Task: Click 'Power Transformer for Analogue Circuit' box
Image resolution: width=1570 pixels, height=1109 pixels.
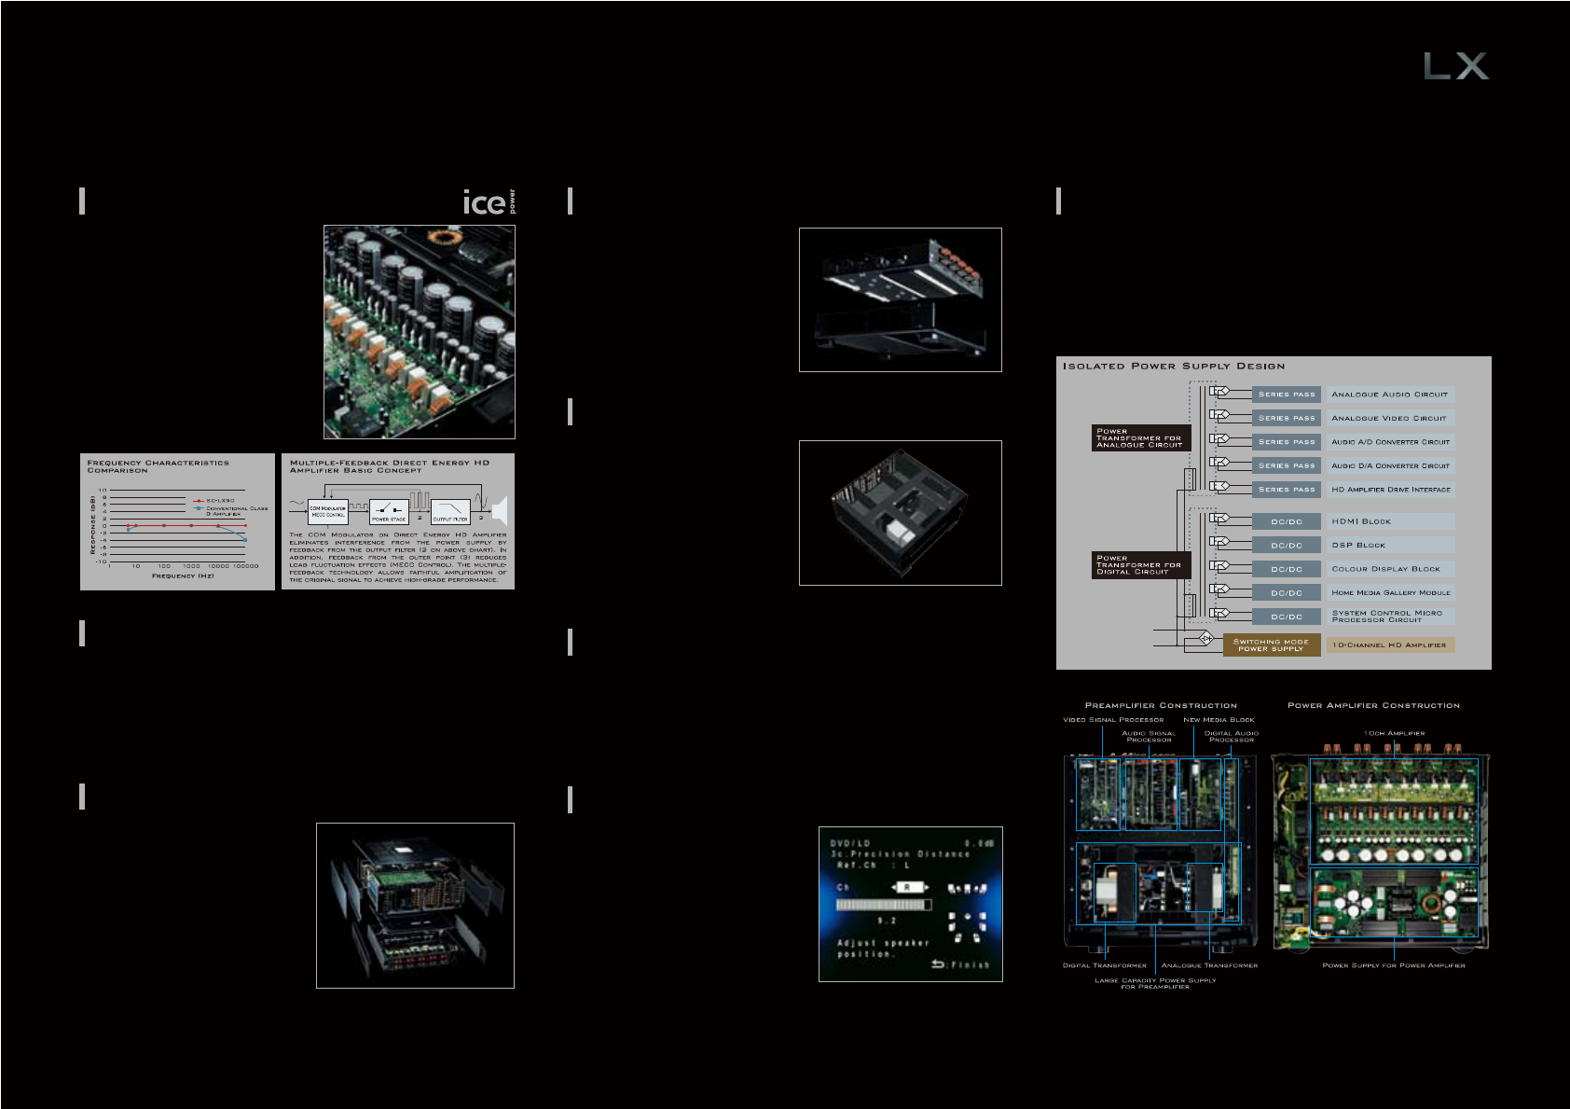Action: (x=1141, y=438)
